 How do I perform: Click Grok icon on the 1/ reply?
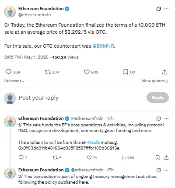pyautogui.click(x=159, y=118)
